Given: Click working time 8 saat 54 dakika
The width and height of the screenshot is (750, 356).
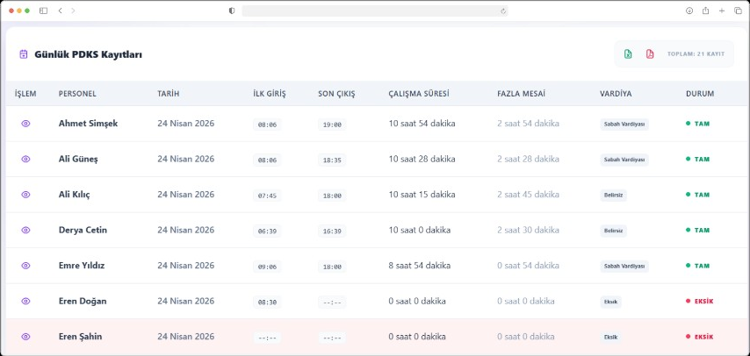Looking at the screenshot, I should point(420,266).
